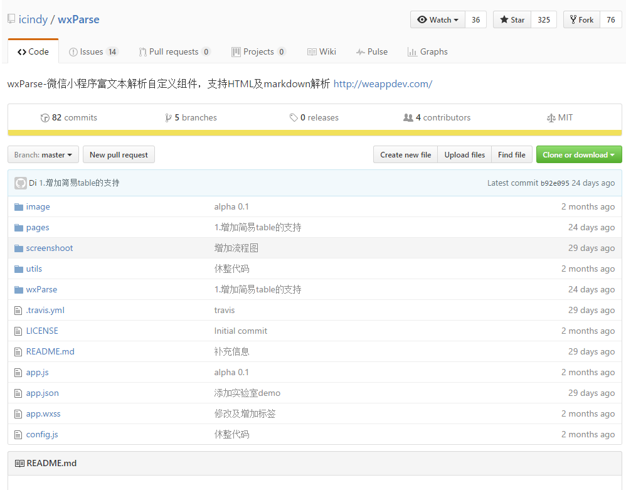Click the screenshoot folder icon
Image resolution: width=626 pixels, height=490 pixels.
[19, 248]
